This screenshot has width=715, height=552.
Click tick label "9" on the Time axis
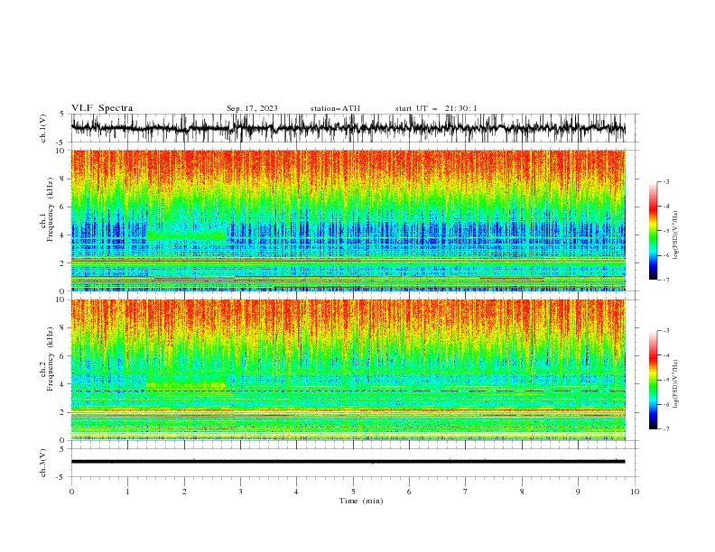click(578, 492)
